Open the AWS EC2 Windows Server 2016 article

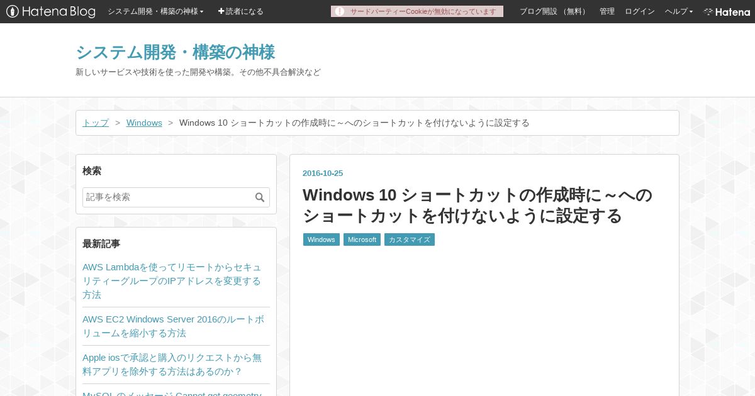pos(174,326)
